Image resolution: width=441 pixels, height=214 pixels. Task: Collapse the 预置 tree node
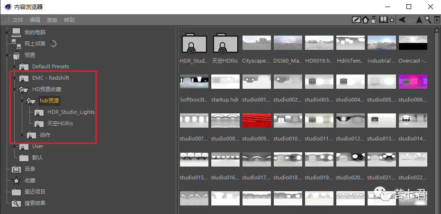7,55
